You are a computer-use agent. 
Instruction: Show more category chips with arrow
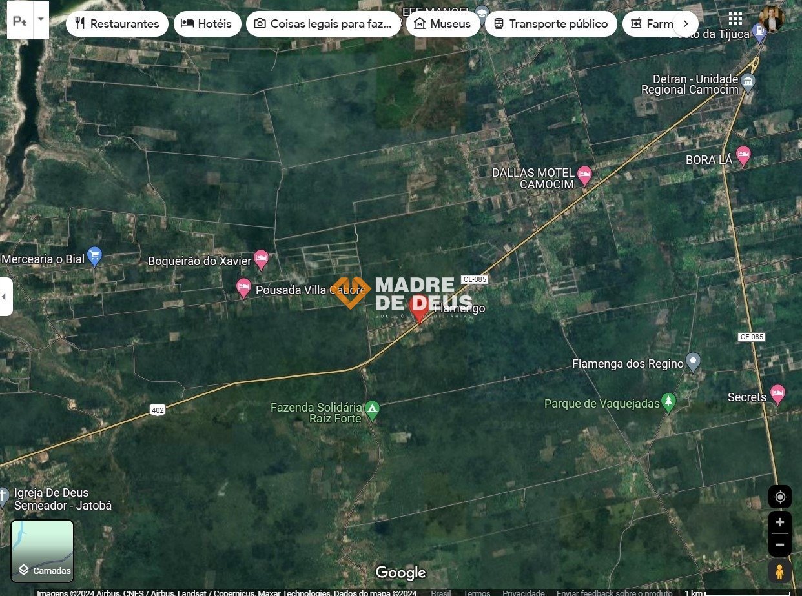685,24
